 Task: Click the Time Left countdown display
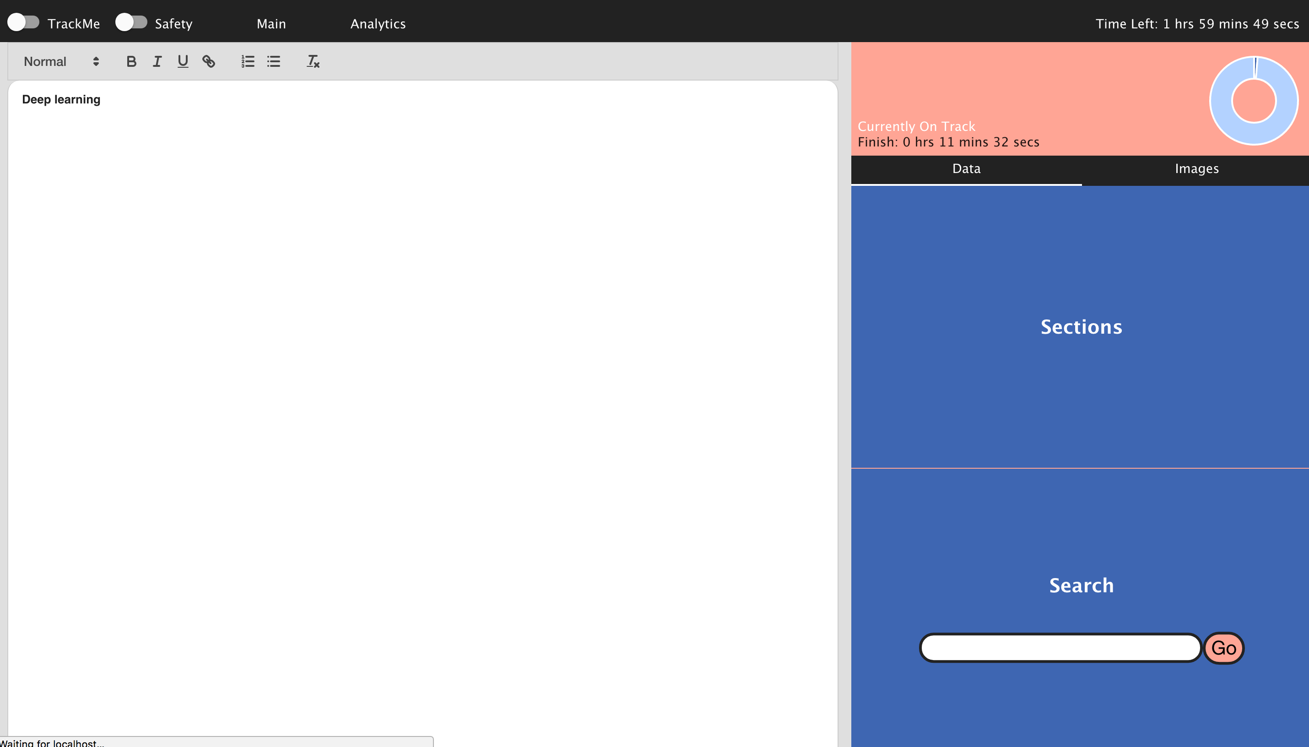1197,24
